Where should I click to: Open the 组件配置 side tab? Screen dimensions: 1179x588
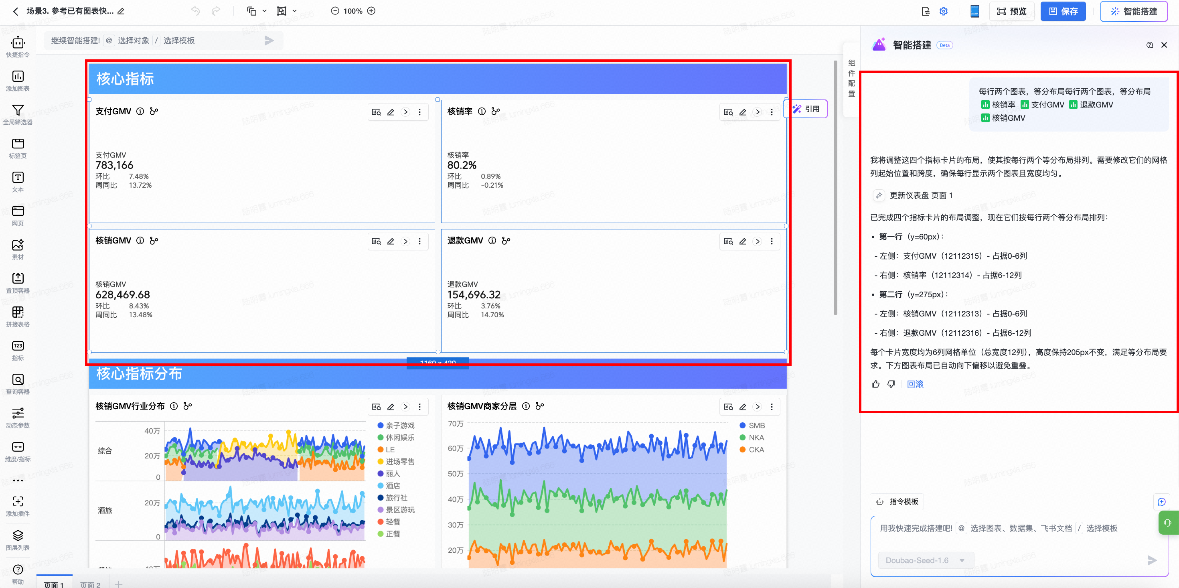pos(851,78)
